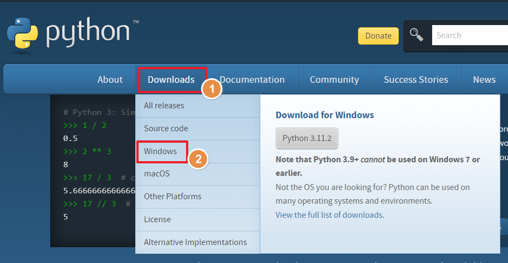
Task: Select All releases from Downloads dropdown
Action: pos(198,106)
